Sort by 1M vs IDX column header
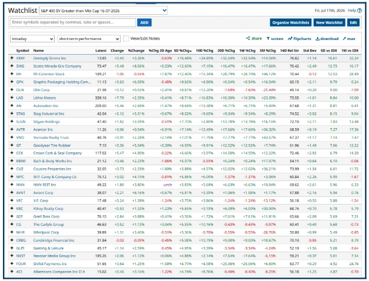 click(350, 51)
